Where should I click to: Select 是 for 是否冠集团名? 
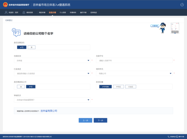[x=31, y=47]
